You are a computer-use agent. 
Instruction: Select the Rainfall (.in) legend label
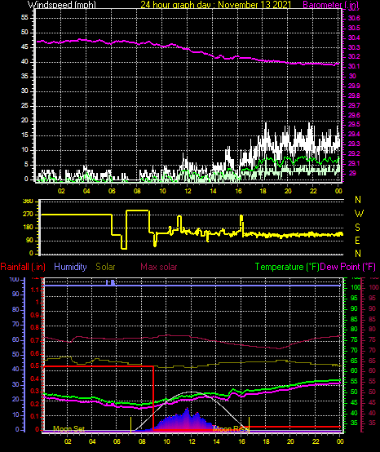23,267
